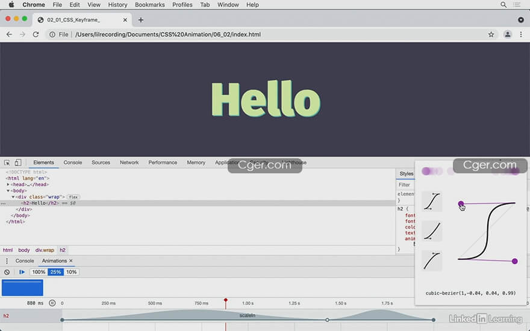The height and width of the screenshot is (331, 530).
Task: Select the h2 Hello element row
Action: 198,203
